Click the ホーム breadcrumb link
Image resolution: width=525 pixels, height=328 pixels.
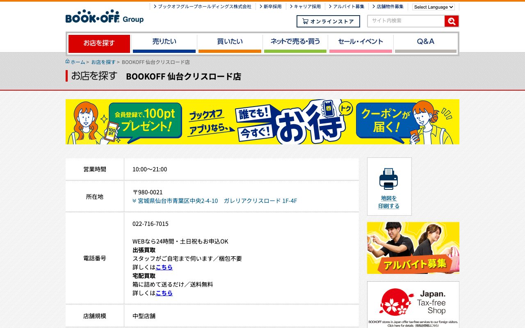(78, 62)
